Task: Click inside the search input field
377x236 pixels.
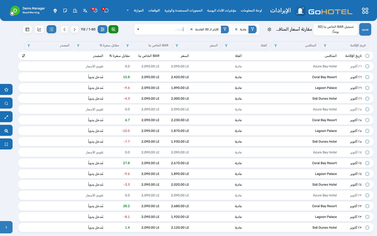Action: coord(164,29)
